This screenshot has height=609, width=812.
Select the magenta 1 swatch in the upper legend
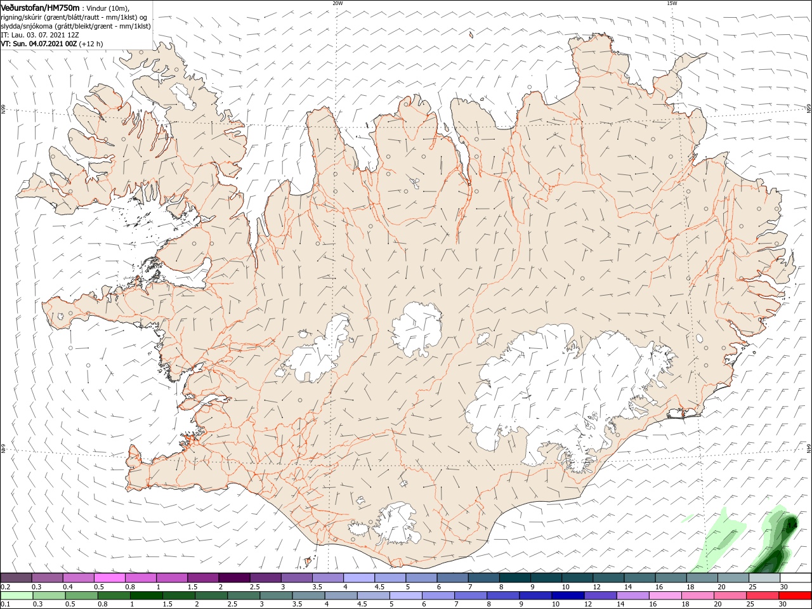click(172, 578)
